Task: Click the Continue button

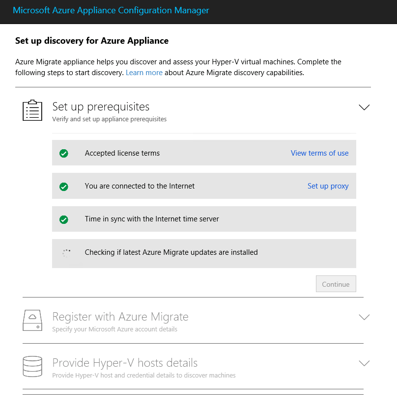Action: (336, 284)
